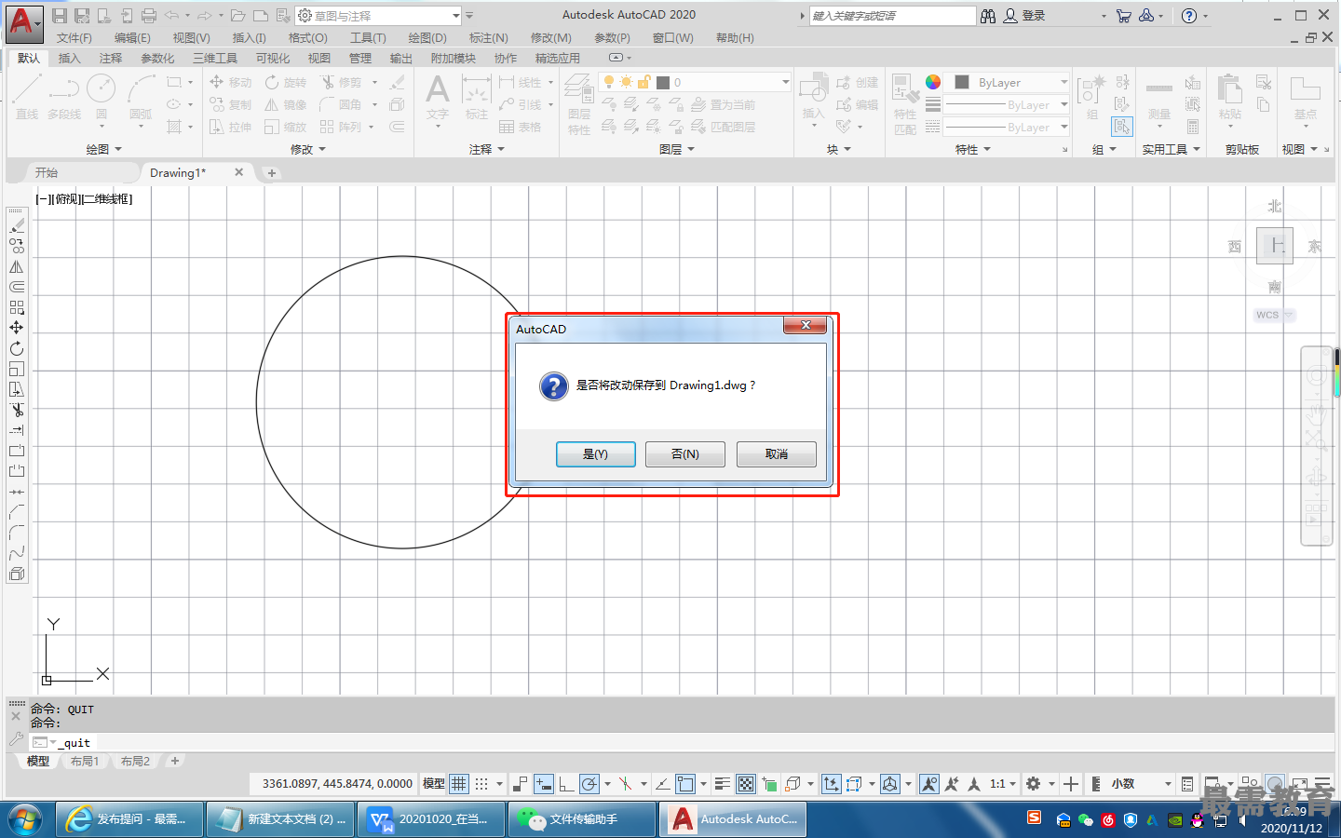Click the keyword search input field
Screen dimensions: 1341x838
tap(892, 16)
